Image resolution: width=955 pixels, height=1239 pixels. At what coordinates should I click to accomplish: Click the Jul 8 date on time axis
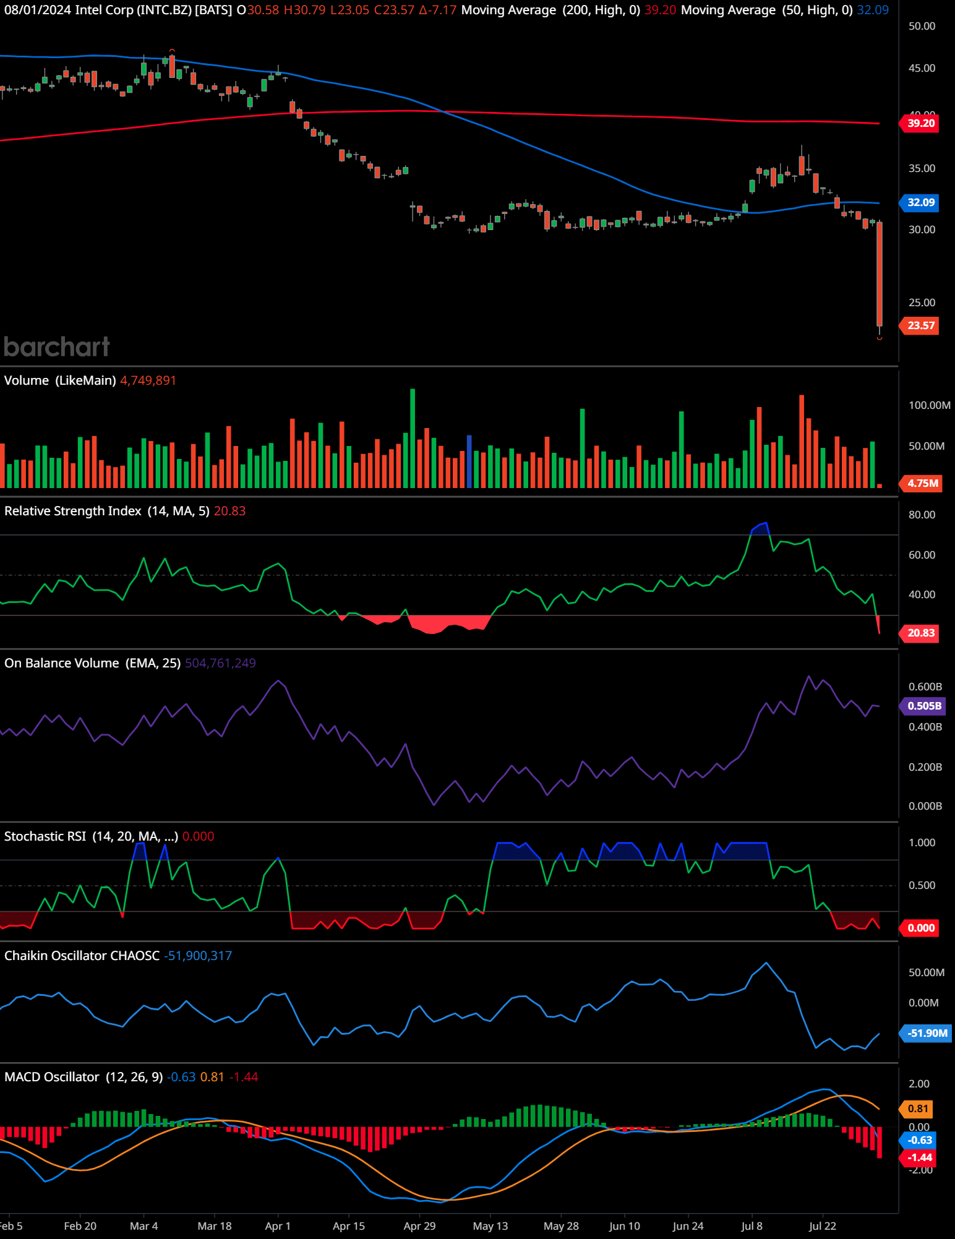pyautogui.click(x=752, y=1226)
